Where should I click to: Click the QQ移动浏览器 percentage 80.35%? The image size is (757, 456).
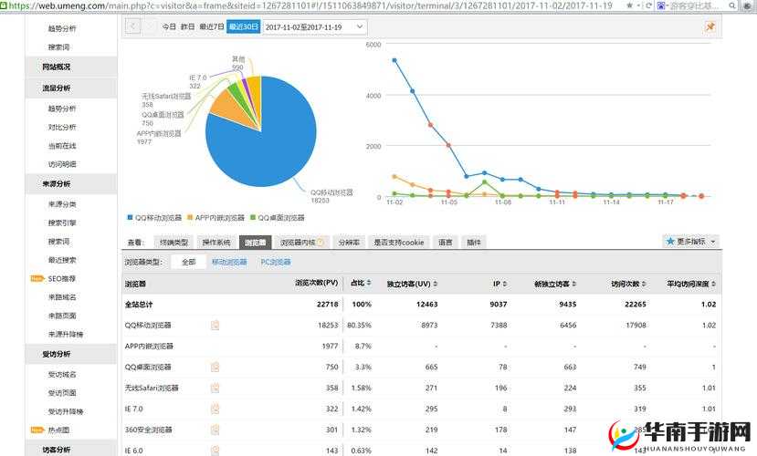coord(359,326)
